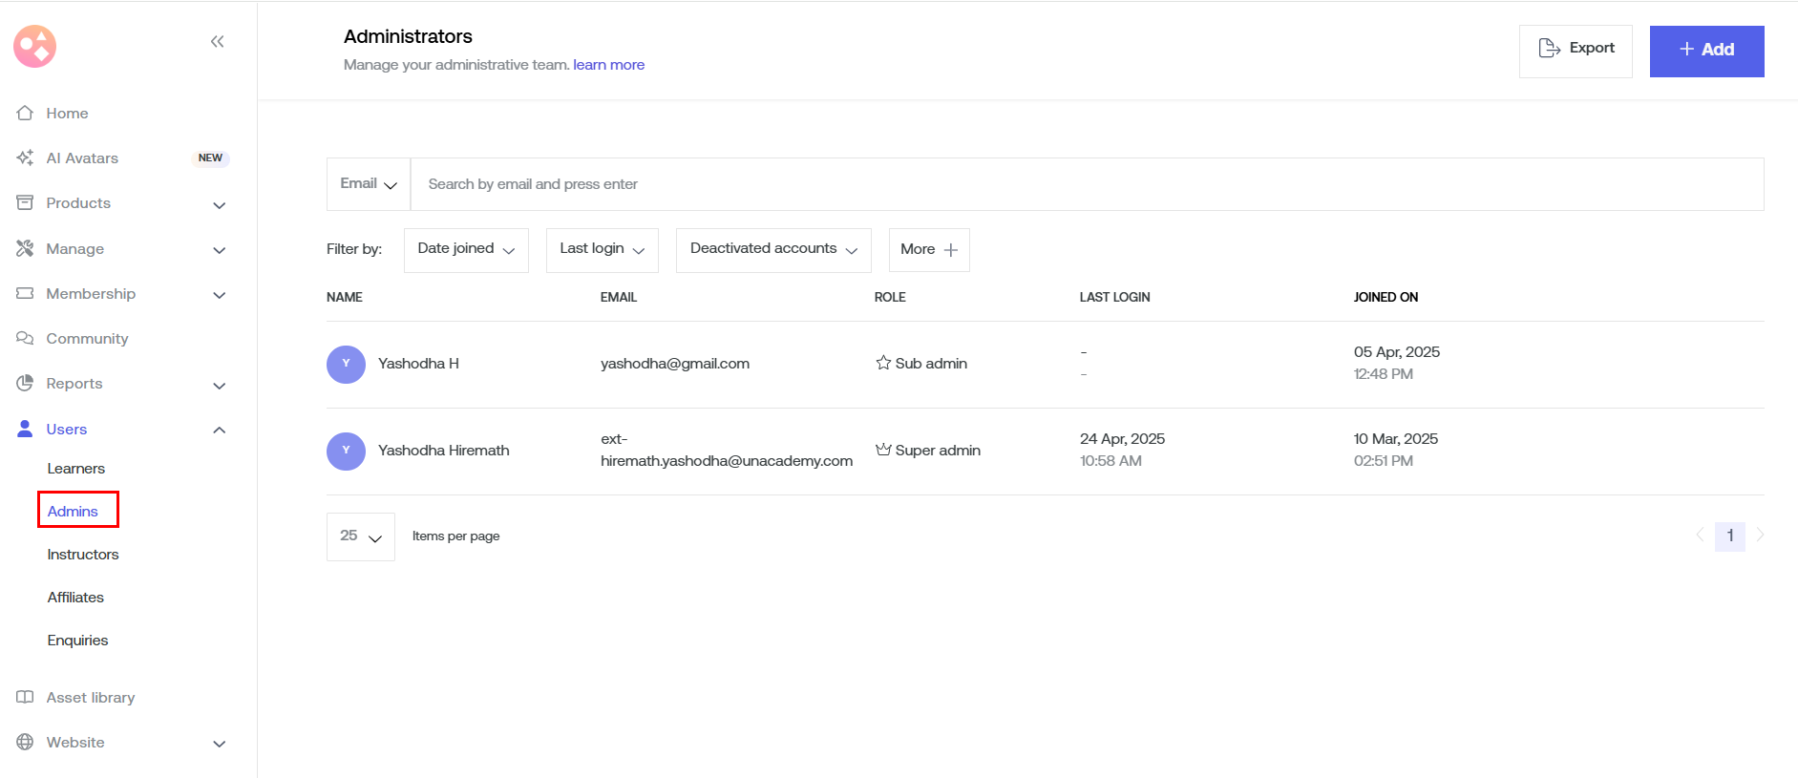
Task: Click the Add administrator button
Action: point(1706,51)
